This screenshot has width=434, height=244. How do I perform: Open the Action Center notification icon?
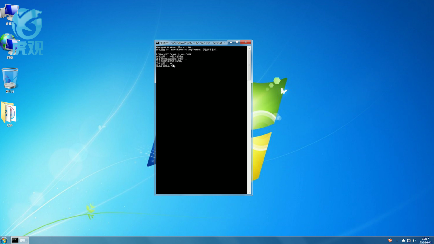coord(403,240)
